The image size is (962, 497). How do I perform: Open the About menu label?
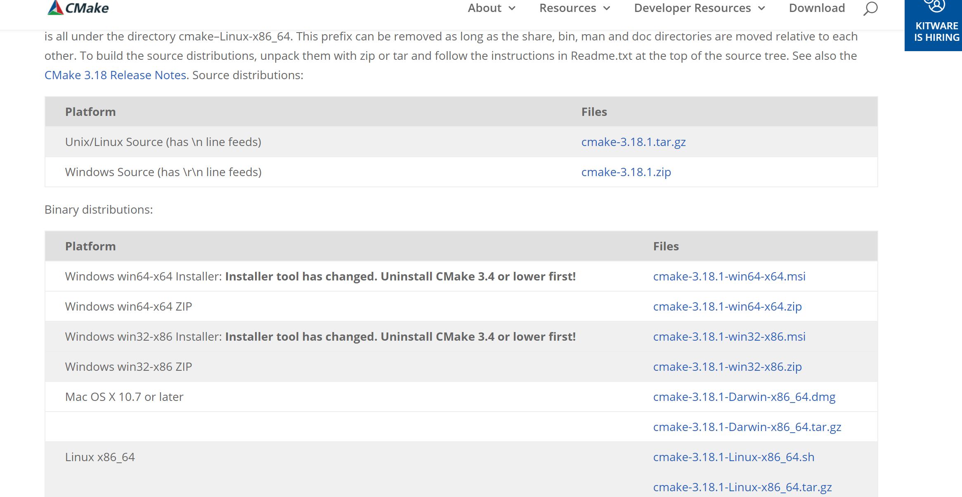click(x=485, y=8)
